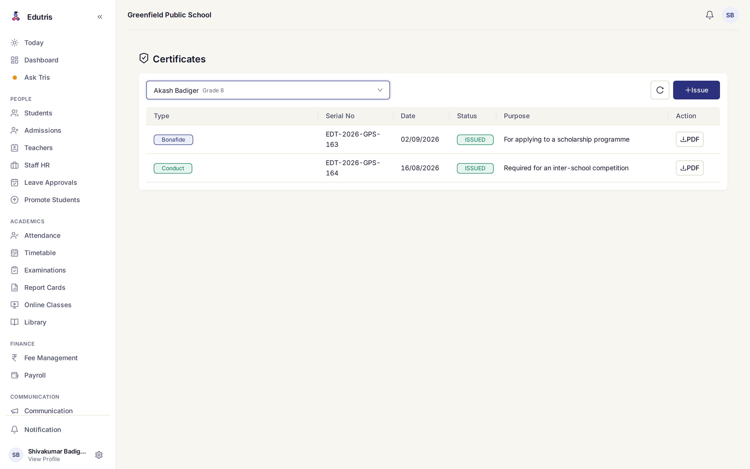The width and height of the screenshot is (750, 469).
Task: Open settings via gear icon
Action: coord(99,455)
